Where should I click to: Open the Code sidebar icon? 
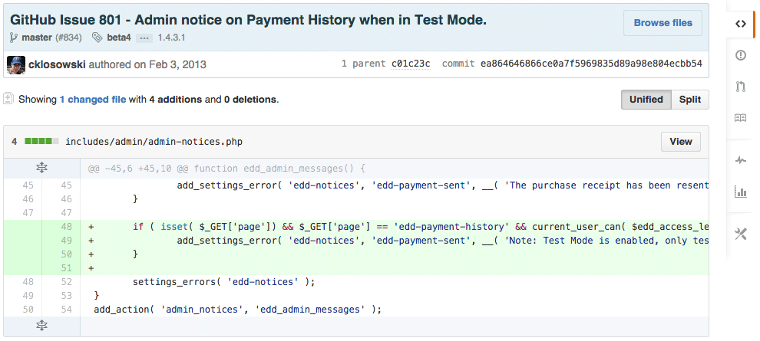(740, 25)
